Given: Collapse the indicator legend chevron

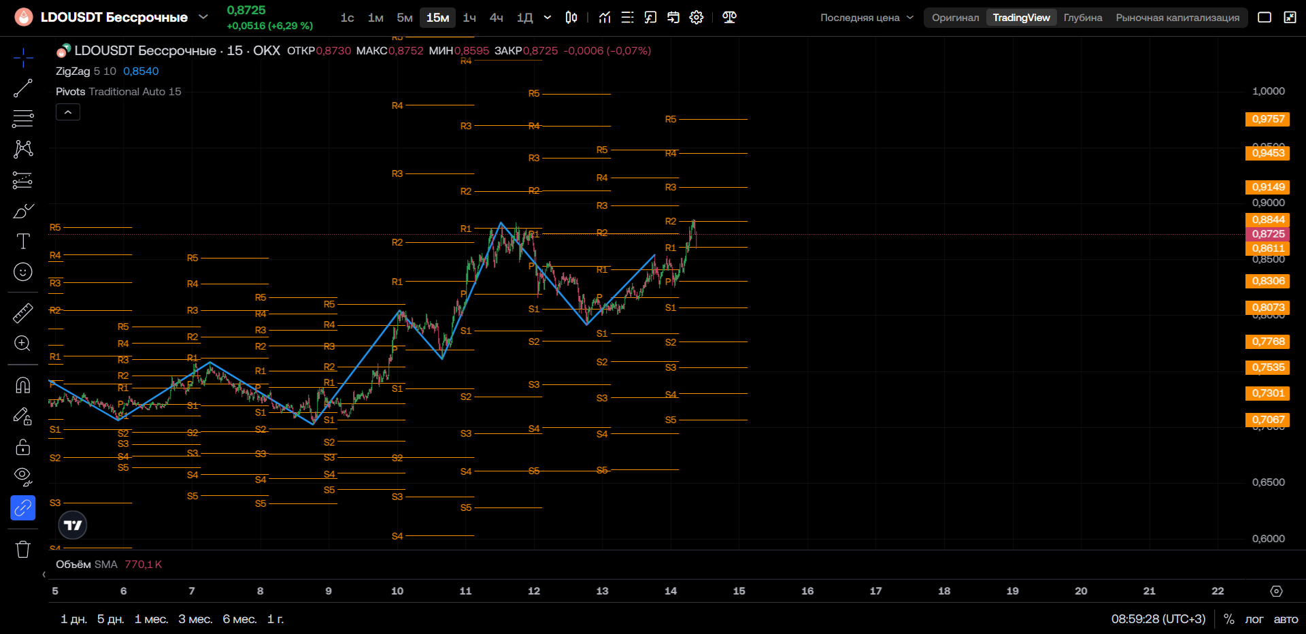Looking at the screenshot, I should [68, 112].
